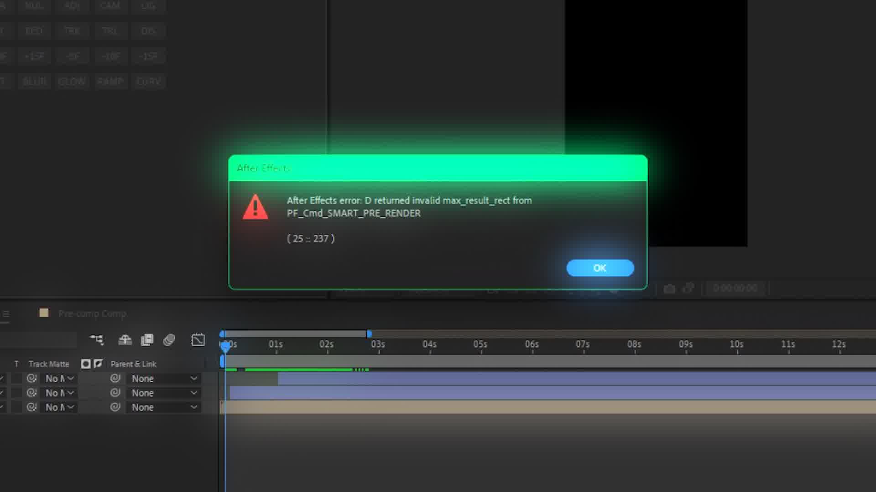This screenshot has width=876, height=492.
Task: Open the Graph Editor in the timeline
Action: 198,339
